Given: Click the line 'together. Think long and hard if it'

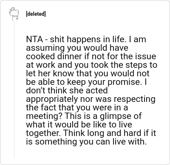Looking at the screenshot, I should [x=91, y=133].
